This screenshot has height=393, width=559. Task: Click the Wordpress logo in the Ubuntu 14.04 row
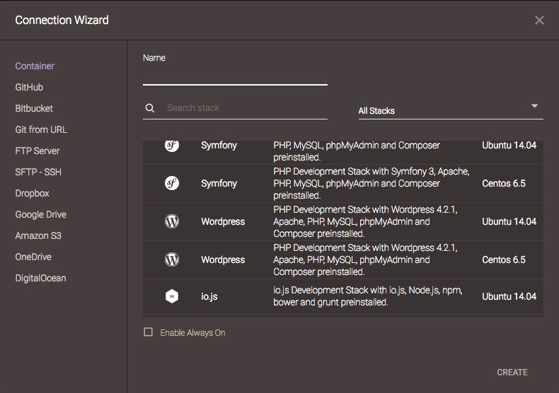[172, 221]
